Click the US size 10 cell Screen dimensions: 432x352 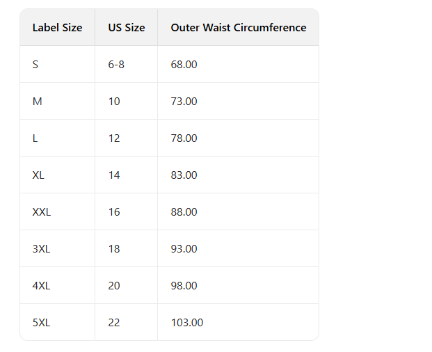click(x=114, y=102)
